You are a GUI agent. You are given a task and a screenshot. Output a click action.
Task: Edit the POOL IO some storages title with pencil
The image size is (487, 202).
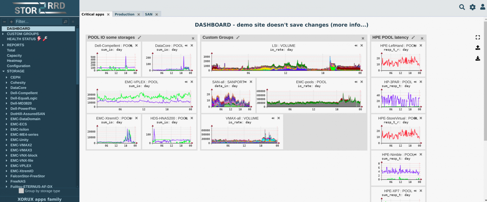(x=140, y=37)
